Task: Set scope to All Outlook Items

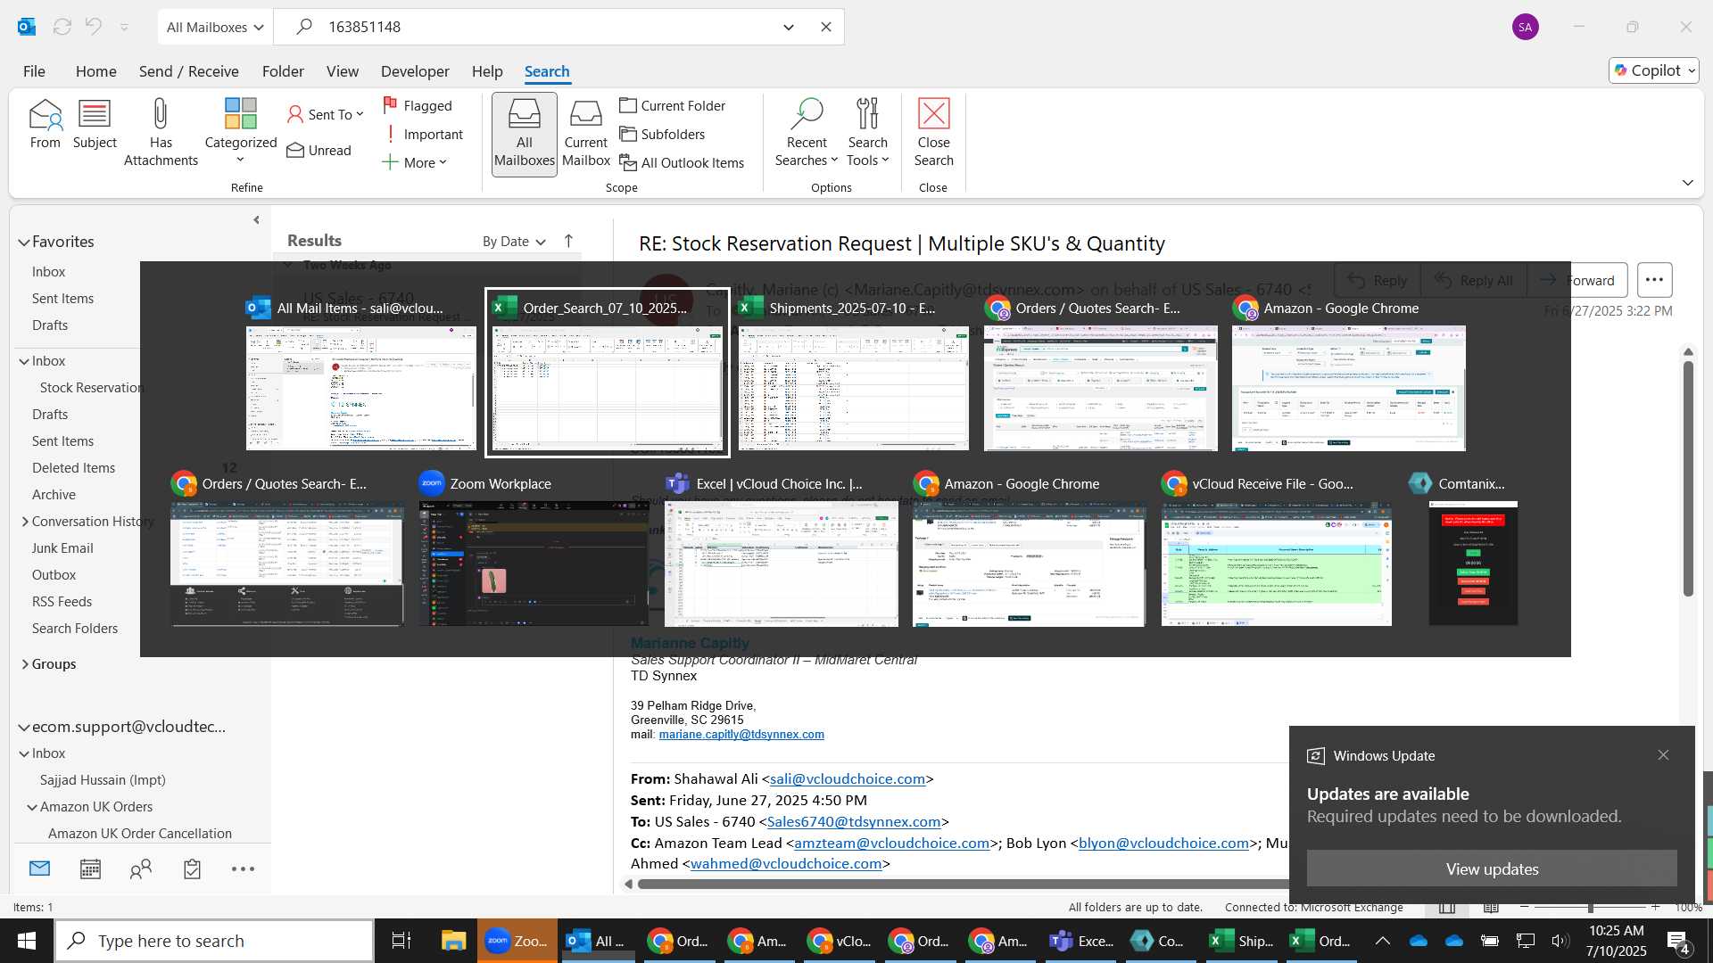Action: (683, 162)
